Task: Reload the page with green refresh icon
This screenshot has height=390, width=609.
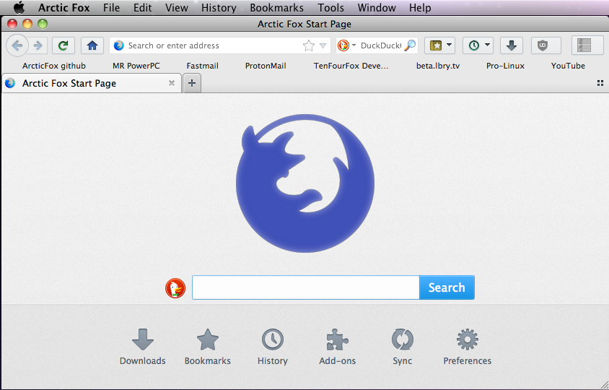Action: [63, 45]
